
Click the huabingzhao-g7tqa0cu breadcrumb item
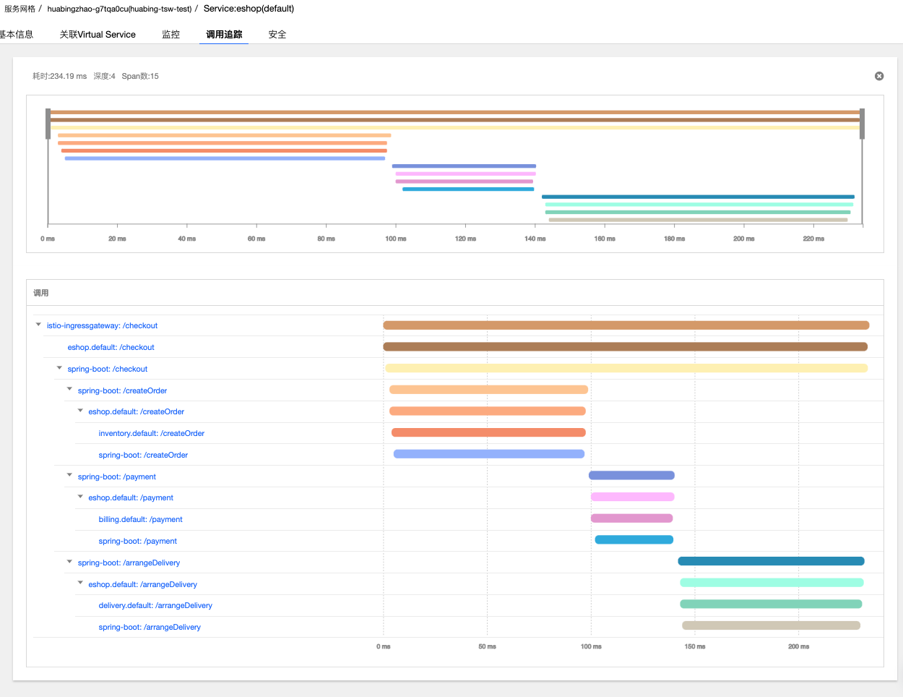pyautogui.click(x=119, y=9)
